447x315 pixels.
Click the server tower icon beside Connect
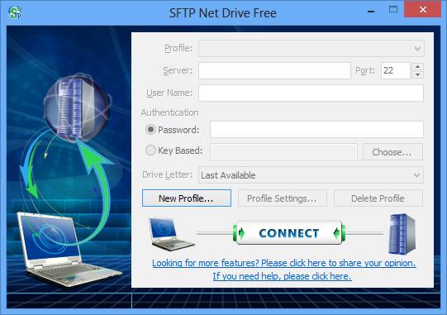point(402,234)
